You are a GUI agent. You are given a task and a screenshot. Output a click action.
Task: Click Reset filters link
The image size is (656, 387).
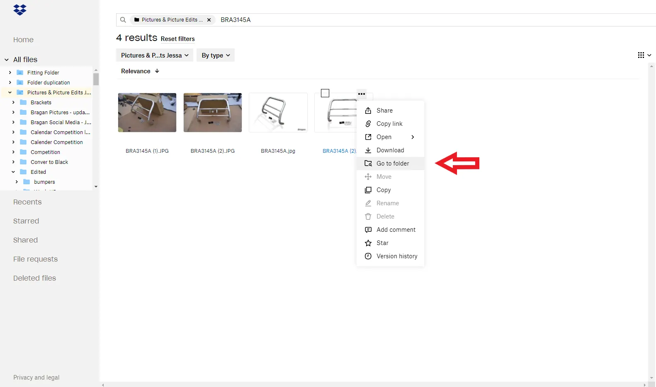[x=177, y=39]
